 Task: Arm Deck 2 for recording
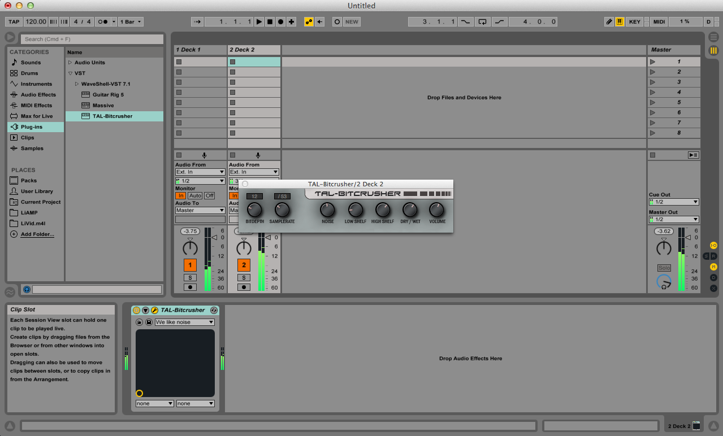(244, 287)
